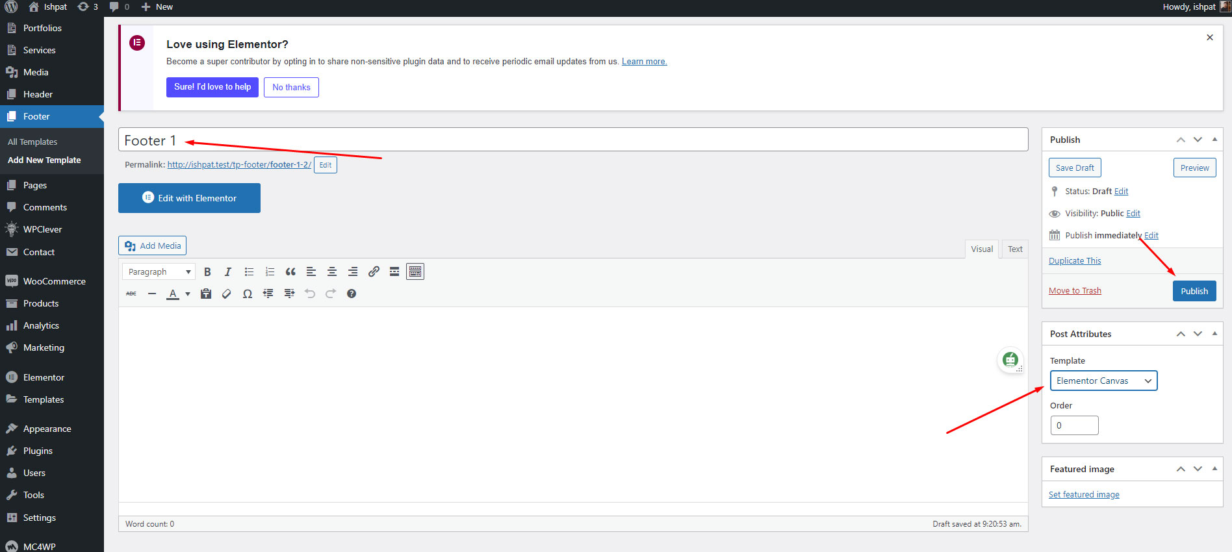Insert a bulleted list
Image resolution: width=1232 pixels, height=552 pixels.
tap(249, 271)
